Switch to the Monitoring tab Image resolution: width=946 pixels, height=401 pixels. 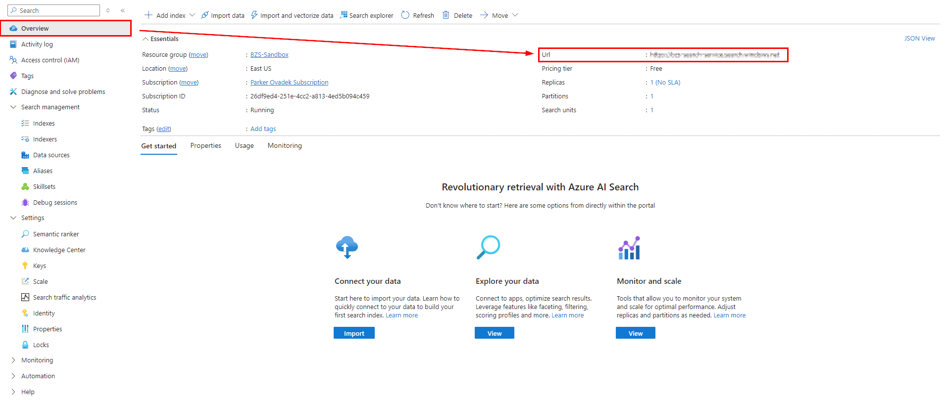pos(285,145)
